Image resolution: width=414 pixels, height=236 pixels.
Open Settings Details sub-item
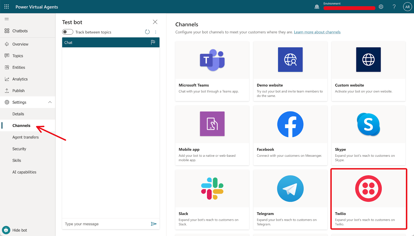[x=27, y=114]
